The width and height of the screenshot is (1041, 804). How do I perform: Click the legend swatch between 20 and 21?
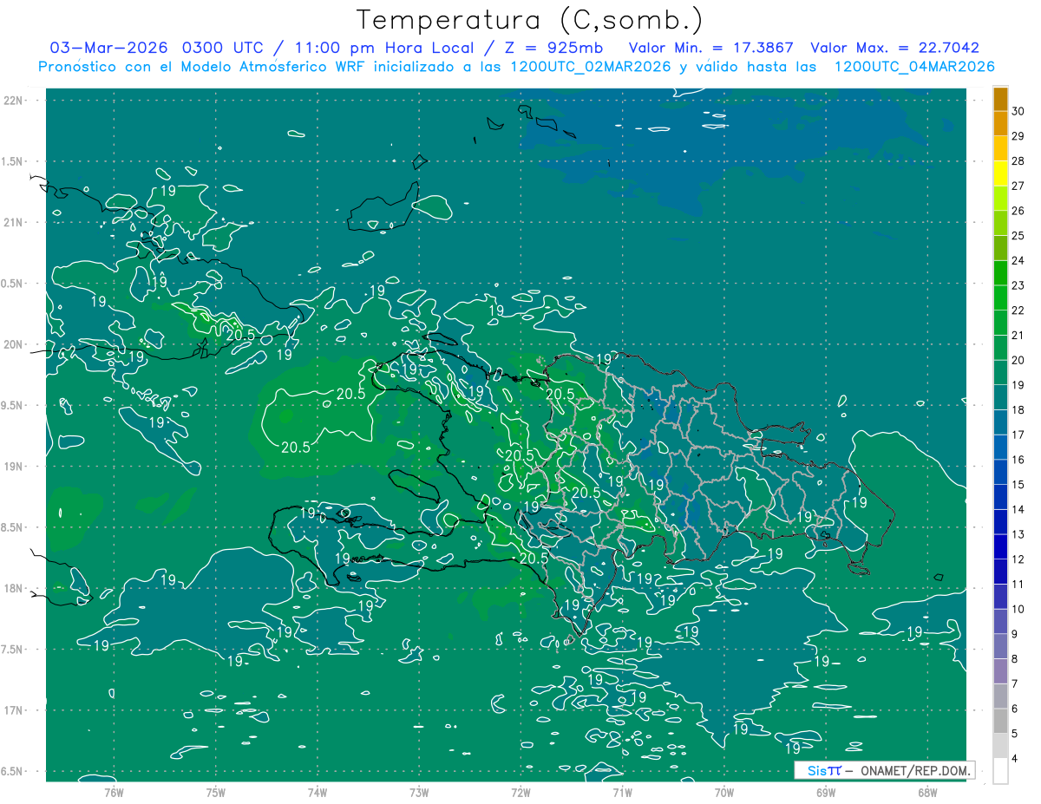(1001, 348)
